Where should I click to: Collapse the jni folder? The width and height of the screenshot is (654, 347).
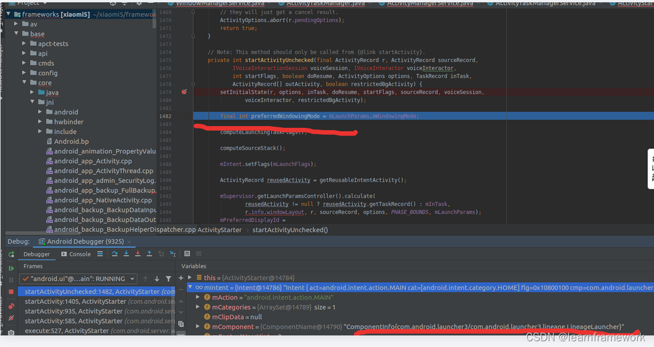coord(32,102)
